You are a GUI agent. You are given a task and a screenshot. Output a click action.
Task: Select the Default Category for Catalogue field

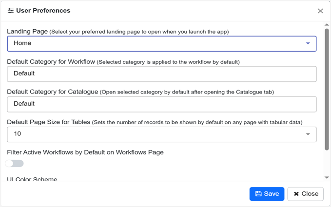161,104
